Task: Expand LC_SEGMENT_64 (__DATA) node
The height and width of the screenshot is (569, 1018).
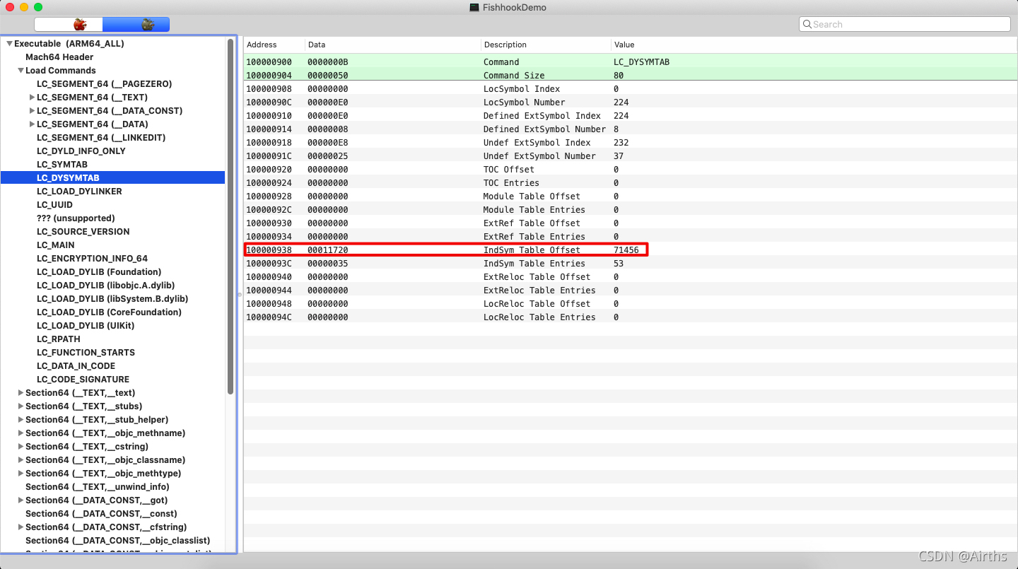Action: [32, 124]
